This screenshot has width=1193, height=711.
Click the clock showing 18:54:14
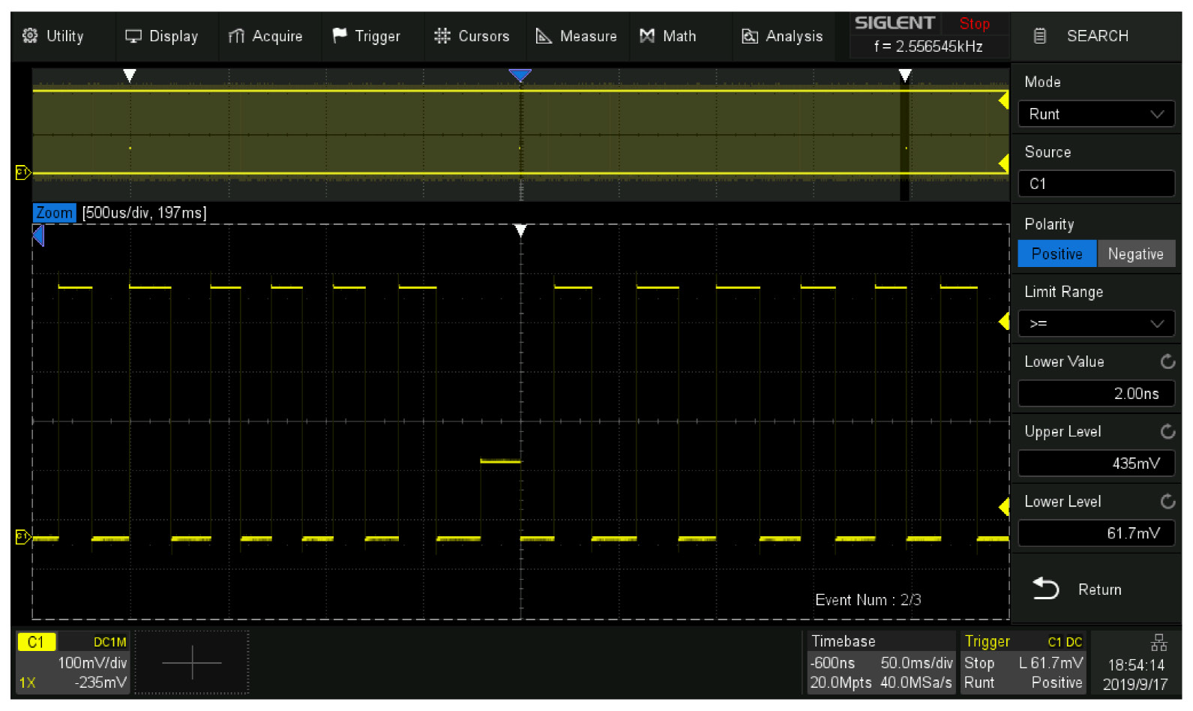click(1136, 665)
